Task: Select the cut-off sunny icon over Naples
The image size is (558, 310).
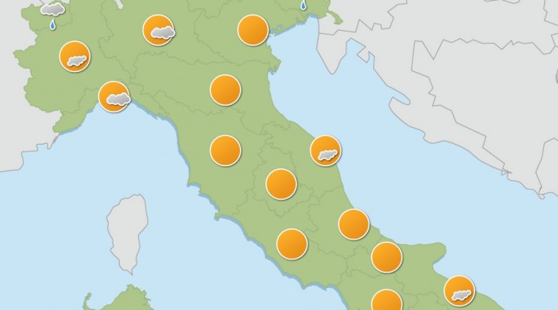Action: 387,300
